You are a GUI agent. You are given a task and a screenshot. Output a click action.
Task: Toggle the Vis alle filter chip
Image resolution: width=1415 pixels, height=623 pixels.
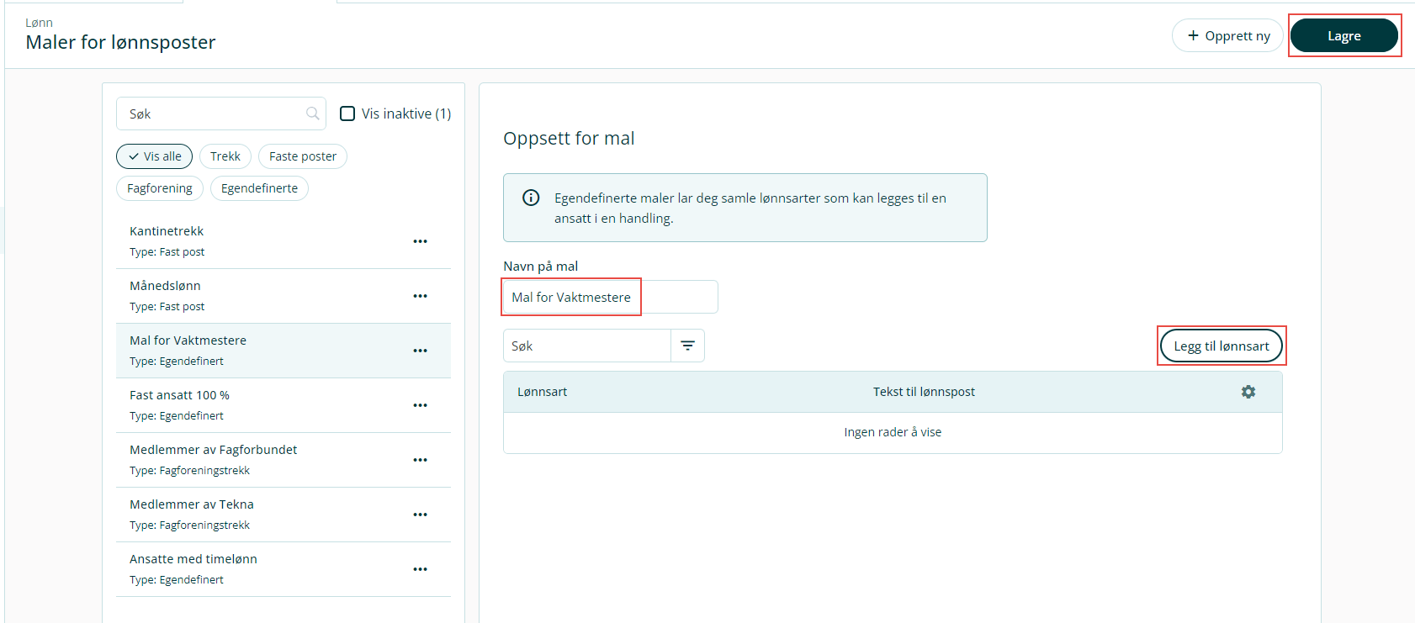tap(155, 156)
